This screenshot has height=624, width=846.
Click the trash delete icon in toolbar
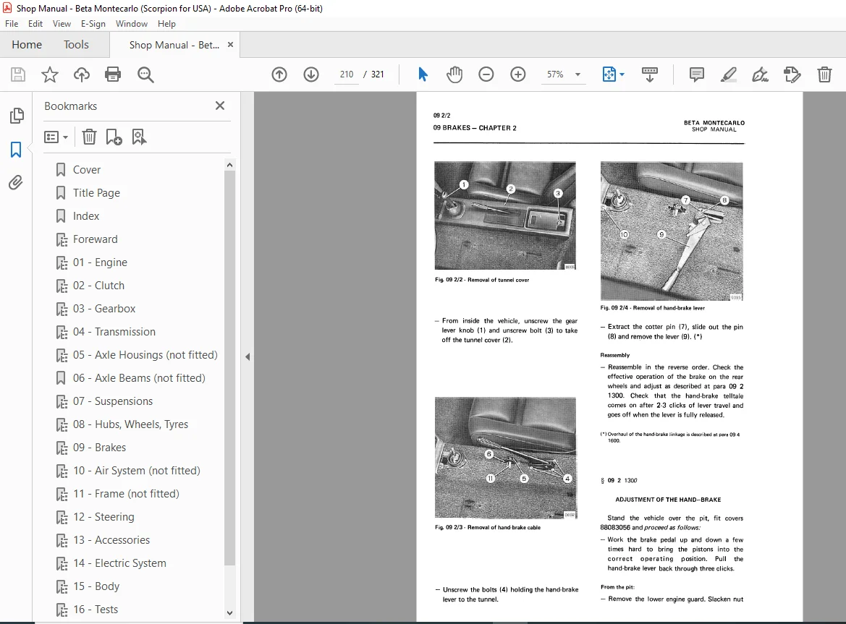click(824, 74)
